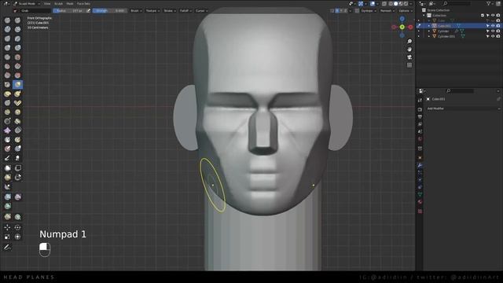Select the Elastic Deform brush tool

(x=7, y=94)
